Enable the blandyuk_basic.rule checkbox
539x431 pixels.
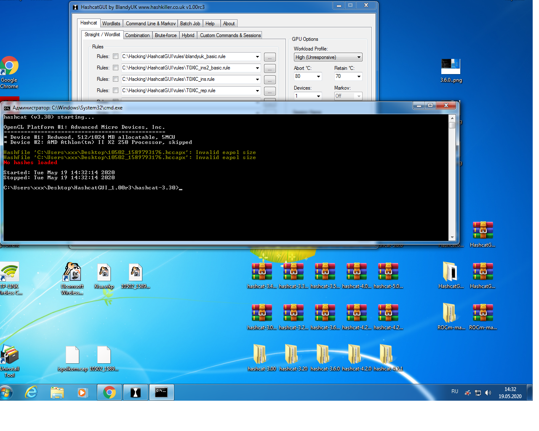(x=115, y=56)
